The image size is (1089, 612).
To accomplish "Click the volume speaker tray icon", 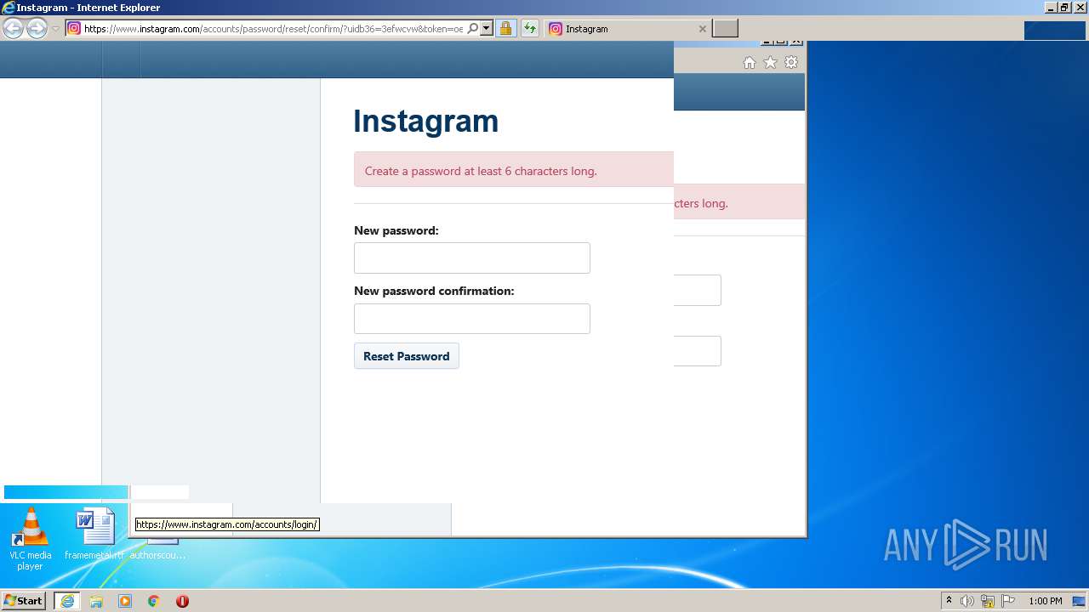I will tap(967, 601).
